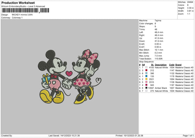Click the 'EndY:' label
The width and height of the screenshot is (195, 138).
pos(142,47)
